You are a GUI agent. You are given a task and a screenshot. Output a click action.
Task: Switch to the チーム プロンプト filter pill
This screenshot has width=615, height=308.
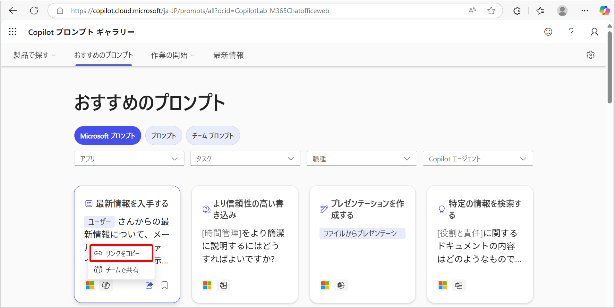click(x=213, y=136)
